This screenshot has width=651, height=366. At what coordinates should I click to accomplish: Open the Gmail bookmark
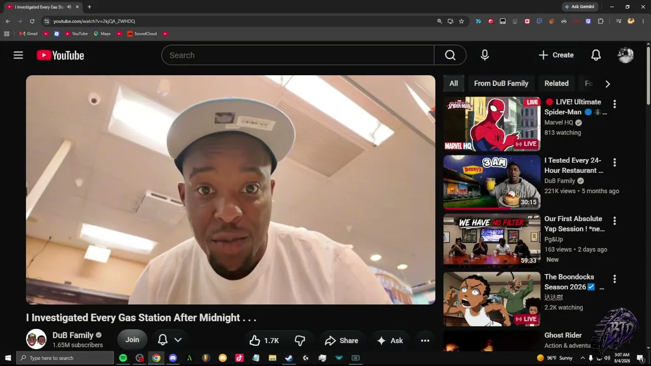pyautogui.click(x=28, y=34)
